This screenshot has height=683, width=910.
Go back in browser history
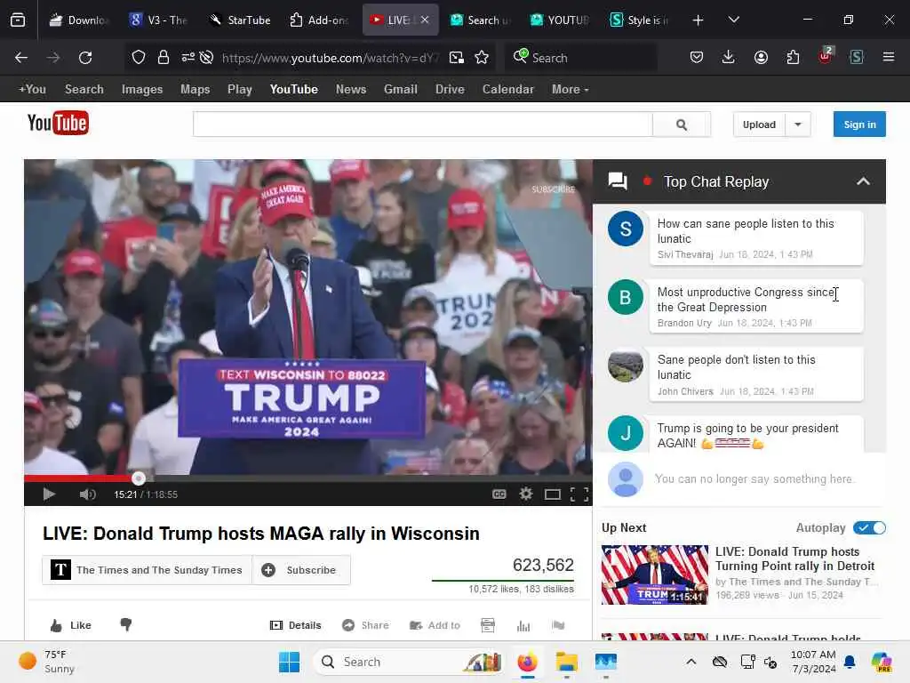click(21, 58)
